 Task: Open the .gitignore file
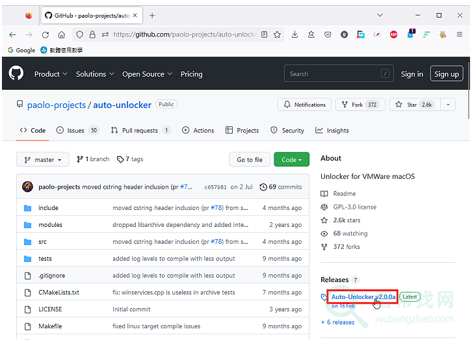pos(52,275)
